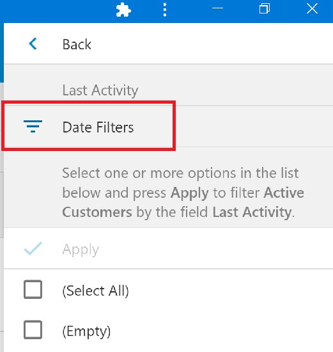Click the Date Filters funnel icon
The height and width of the screenshot is (352, 333).
[33, 126]
